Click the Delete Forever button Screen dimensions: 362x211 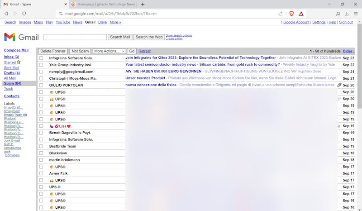(x=53, y=51)
